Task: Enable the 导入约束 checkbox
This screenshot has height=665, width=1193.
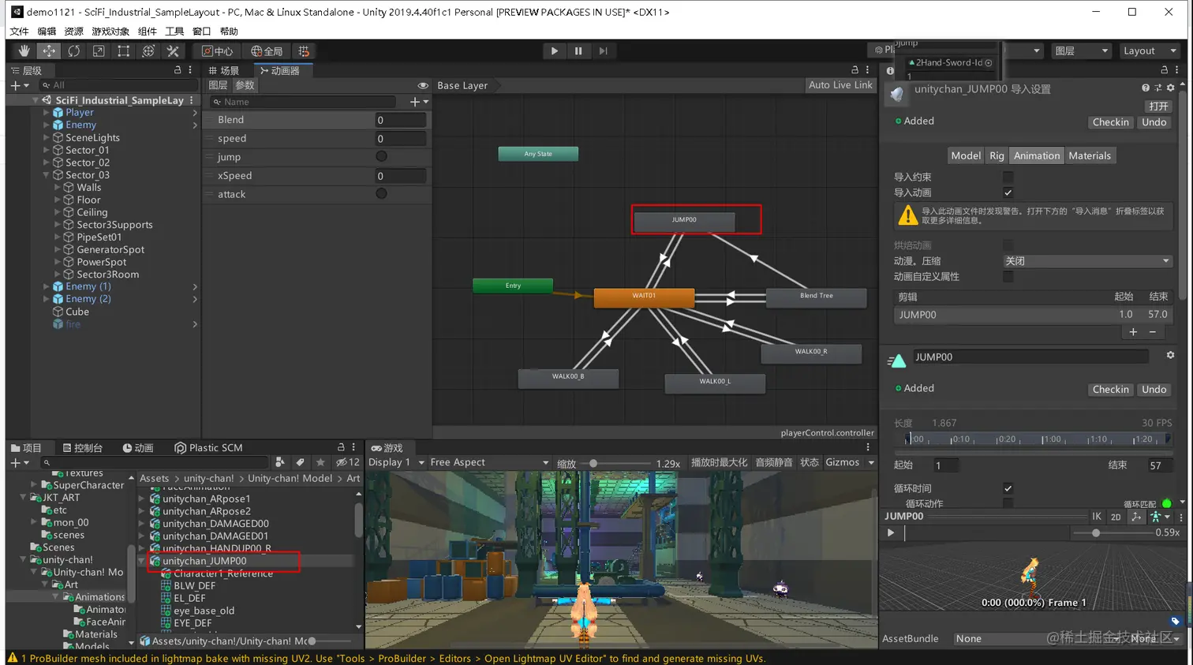Action: pyautogui.click(x=1008, y=177)
